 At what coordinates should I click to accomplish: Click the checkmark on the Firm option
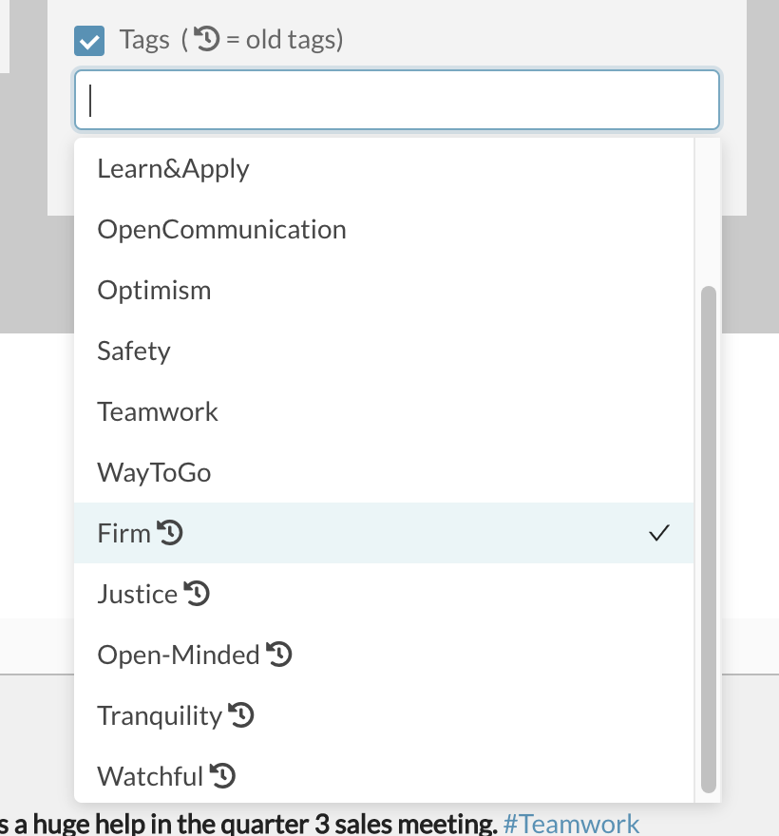pos(659,533)
